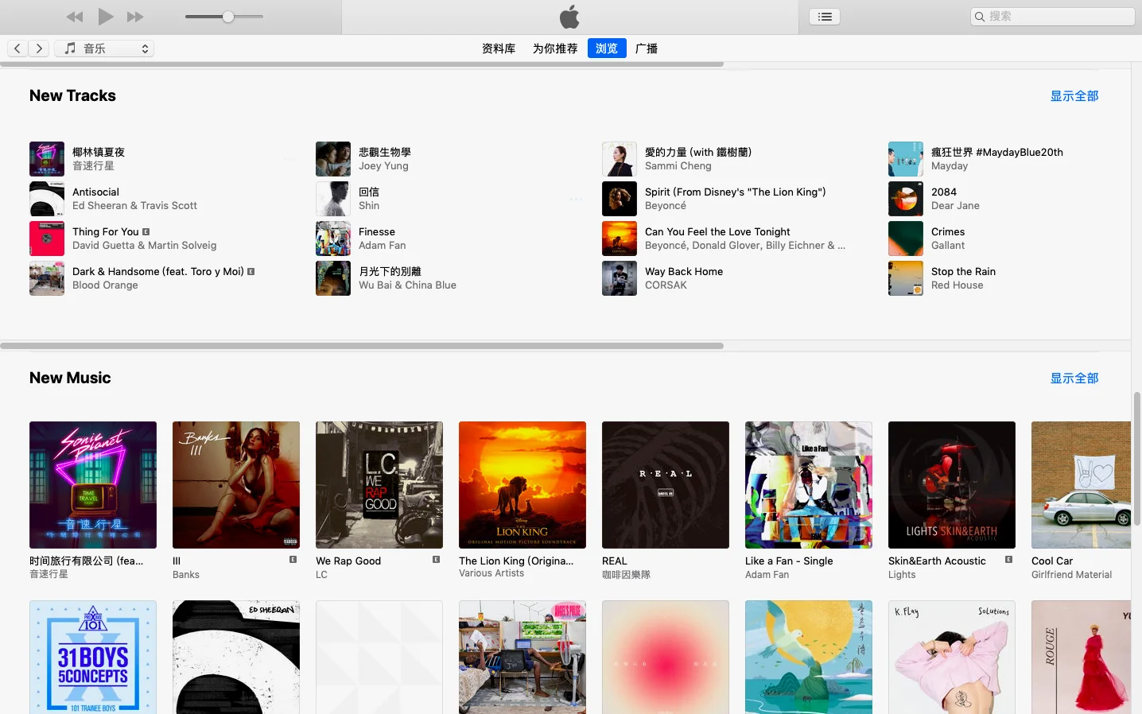Open the ROUGE album cover

pyautogui.click(x=1081, y=657)
